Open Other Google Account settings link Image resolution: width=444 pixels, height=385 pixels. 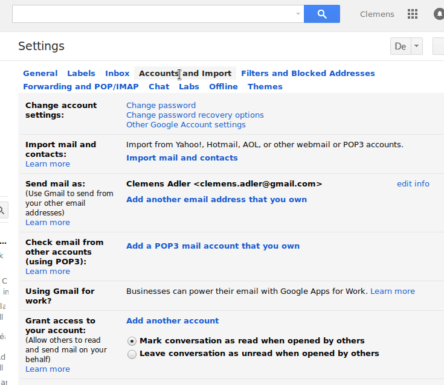click(x=186, y=124)
